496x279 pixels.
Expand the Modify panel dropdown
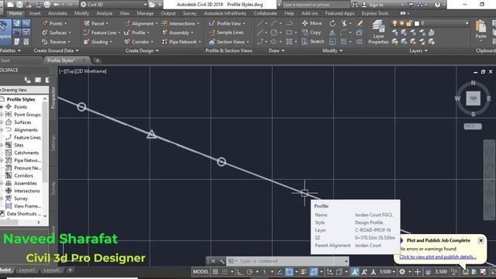[x=332, y=50]
